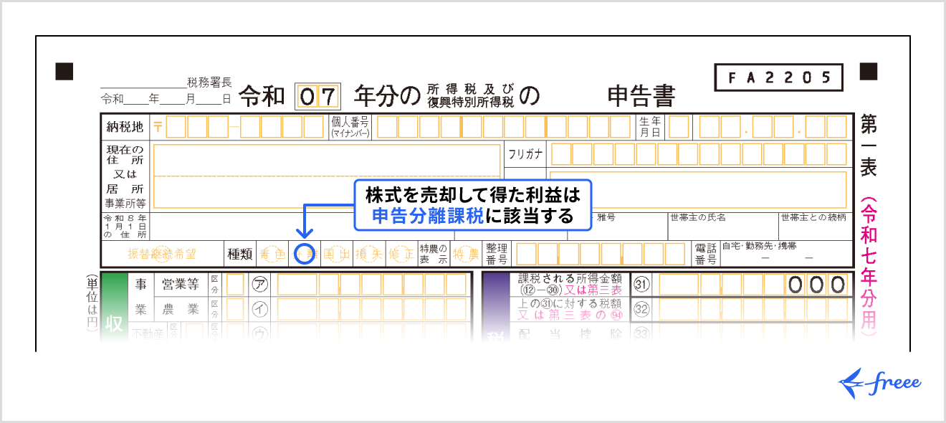Screen dimensions: 946x423
Task: Click the 振替継続希望 label
Action: pyautogui.click(x=161, y=252)
